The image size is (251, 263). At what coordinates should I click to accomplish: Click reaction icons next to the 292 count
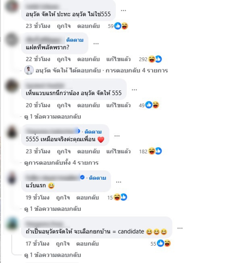155,59
